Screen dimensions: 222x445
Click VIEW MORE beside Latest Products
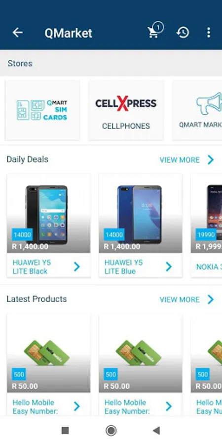click(180, 300)
